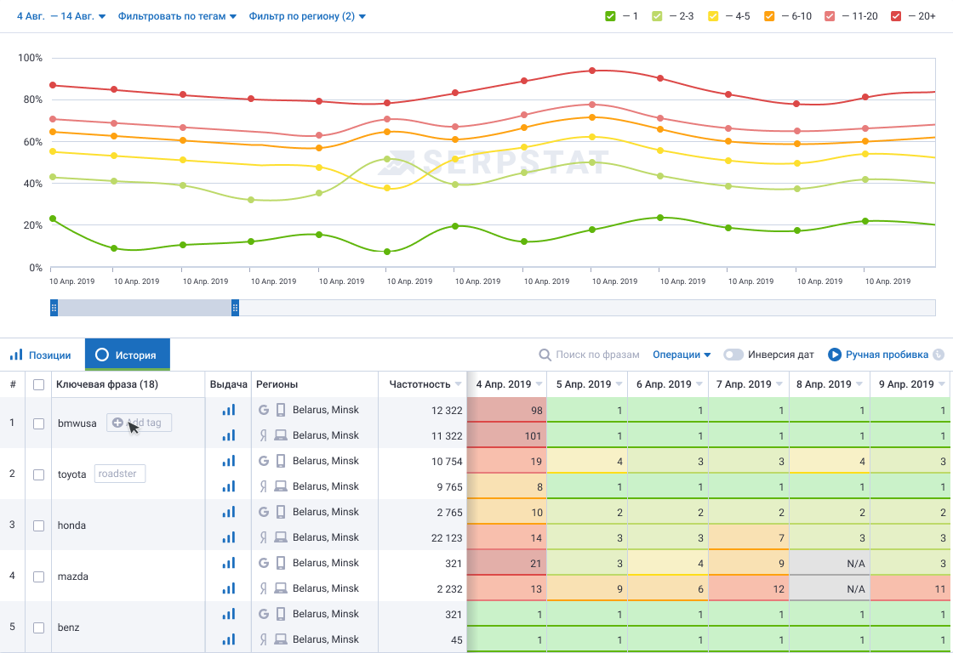The width and height of the screenshot is (953, 653).
Task: Click the benz keyword
Action: click(x=69, y=627)
